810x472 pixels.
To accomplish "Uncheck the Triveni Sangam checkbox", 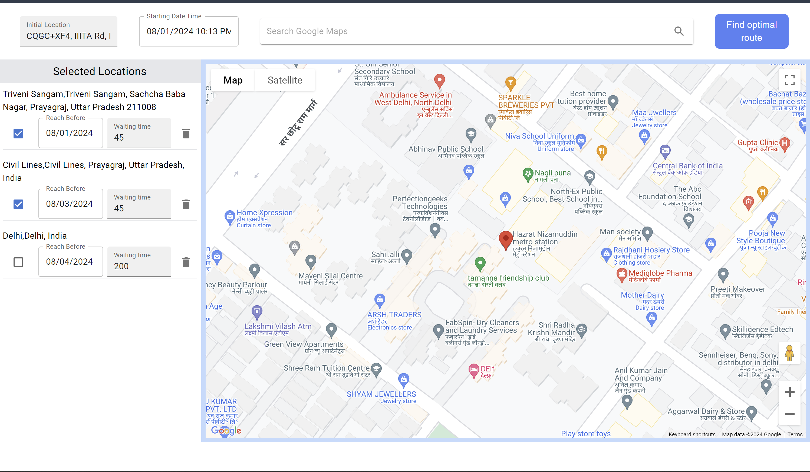I will coord(18,134).
